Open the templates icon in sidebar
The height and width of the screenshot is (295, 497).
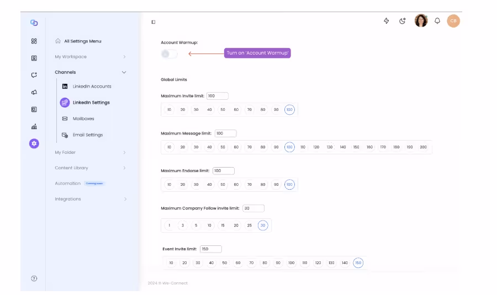[34, 109]
